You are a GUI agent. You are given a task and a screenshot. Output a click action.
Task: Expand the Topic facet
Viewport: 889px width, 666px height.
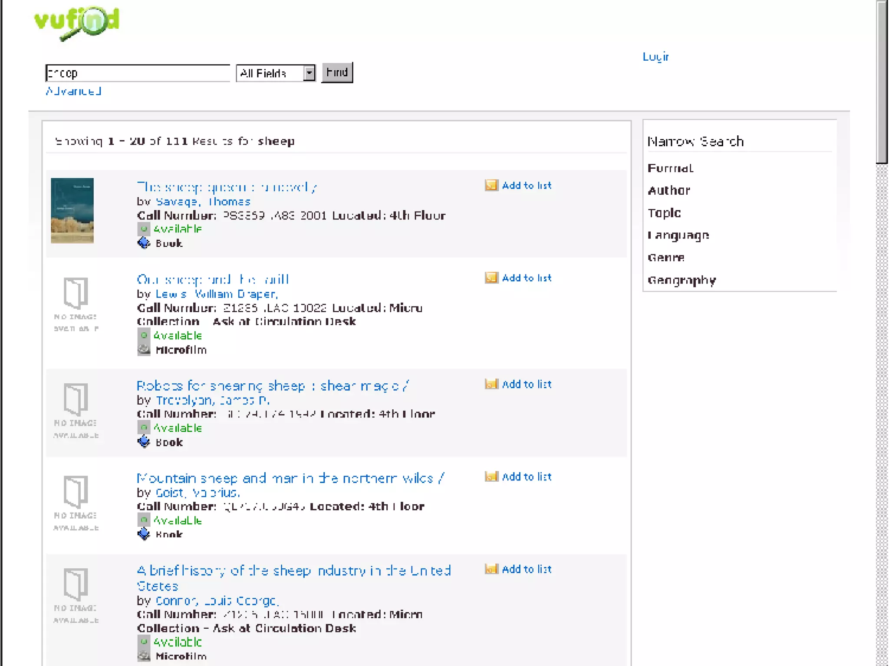click(x=664, y=213)
